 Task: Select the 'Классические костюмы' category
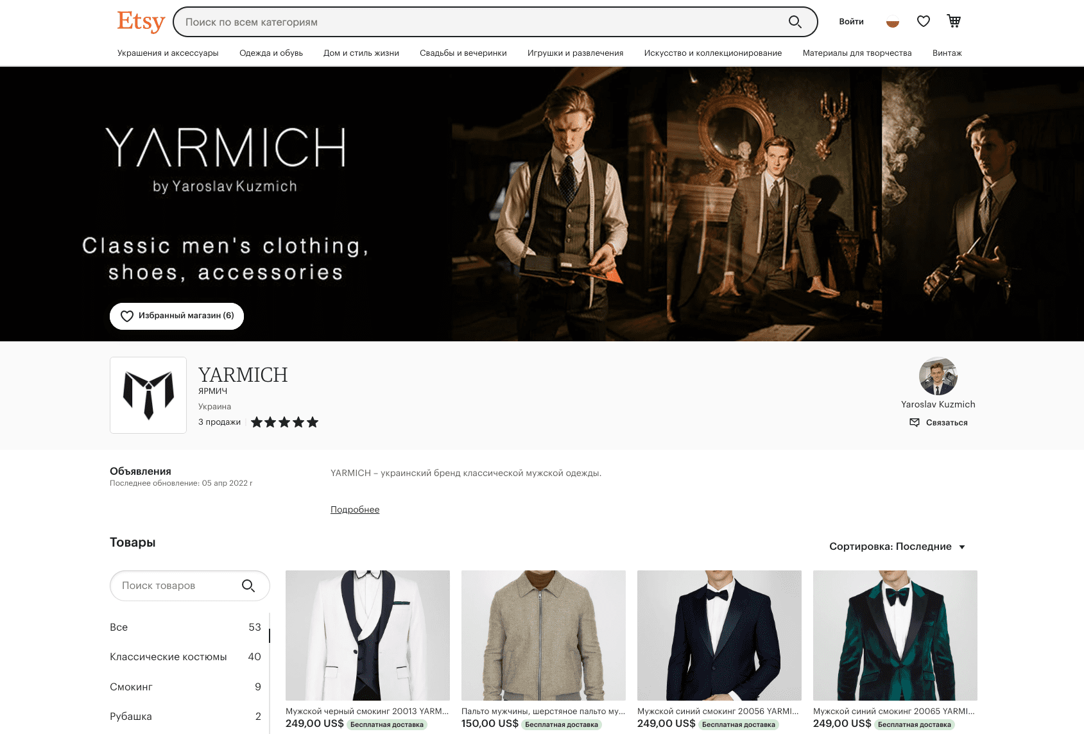coord(185,657)
